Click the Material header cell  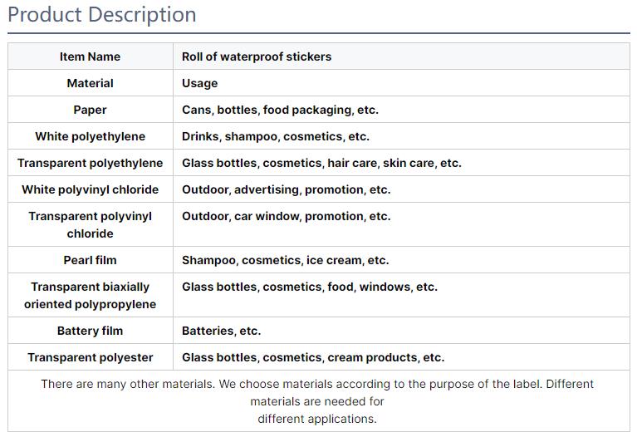(90, 83)
